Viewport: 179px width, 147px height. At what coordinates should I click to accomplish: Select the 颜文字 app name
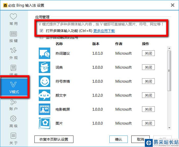(x=61, y=95)
